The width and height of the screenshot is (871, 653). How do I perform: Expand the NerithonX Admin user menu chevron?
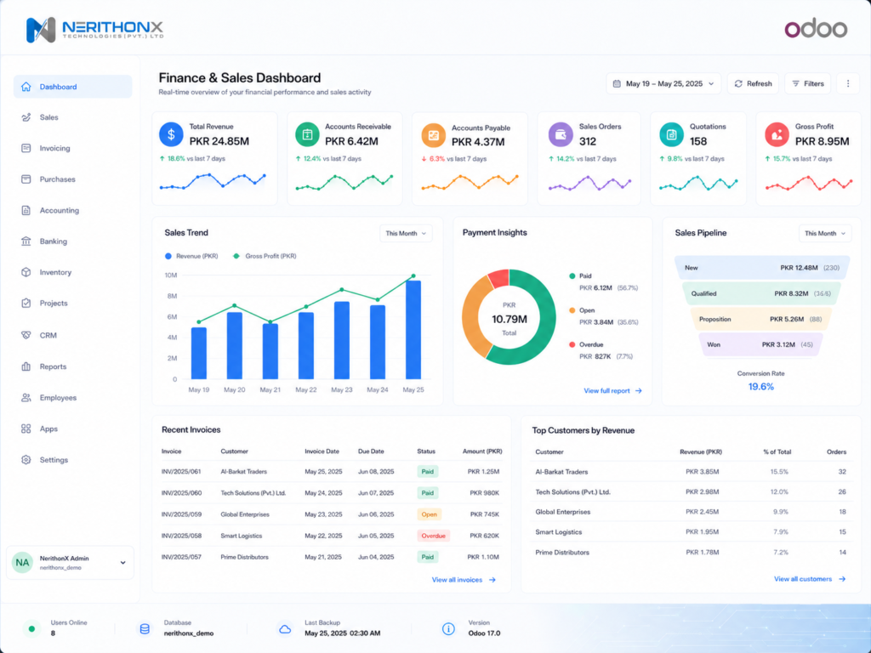point(122,563)
